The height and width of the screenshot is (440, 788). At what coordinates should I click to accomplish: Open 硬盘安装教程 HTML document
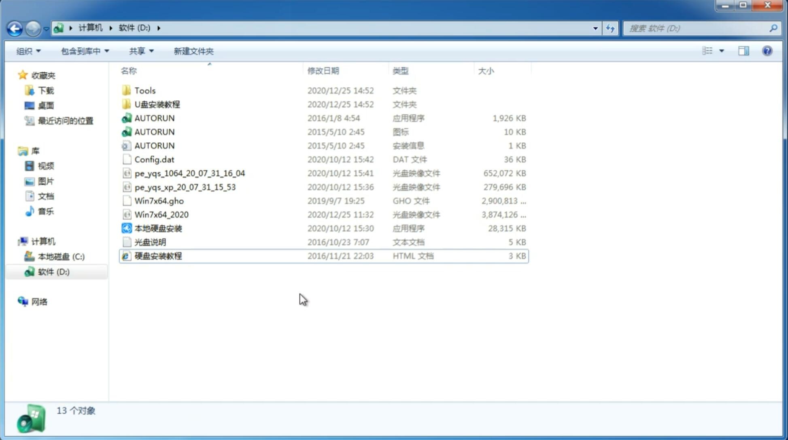158,256
